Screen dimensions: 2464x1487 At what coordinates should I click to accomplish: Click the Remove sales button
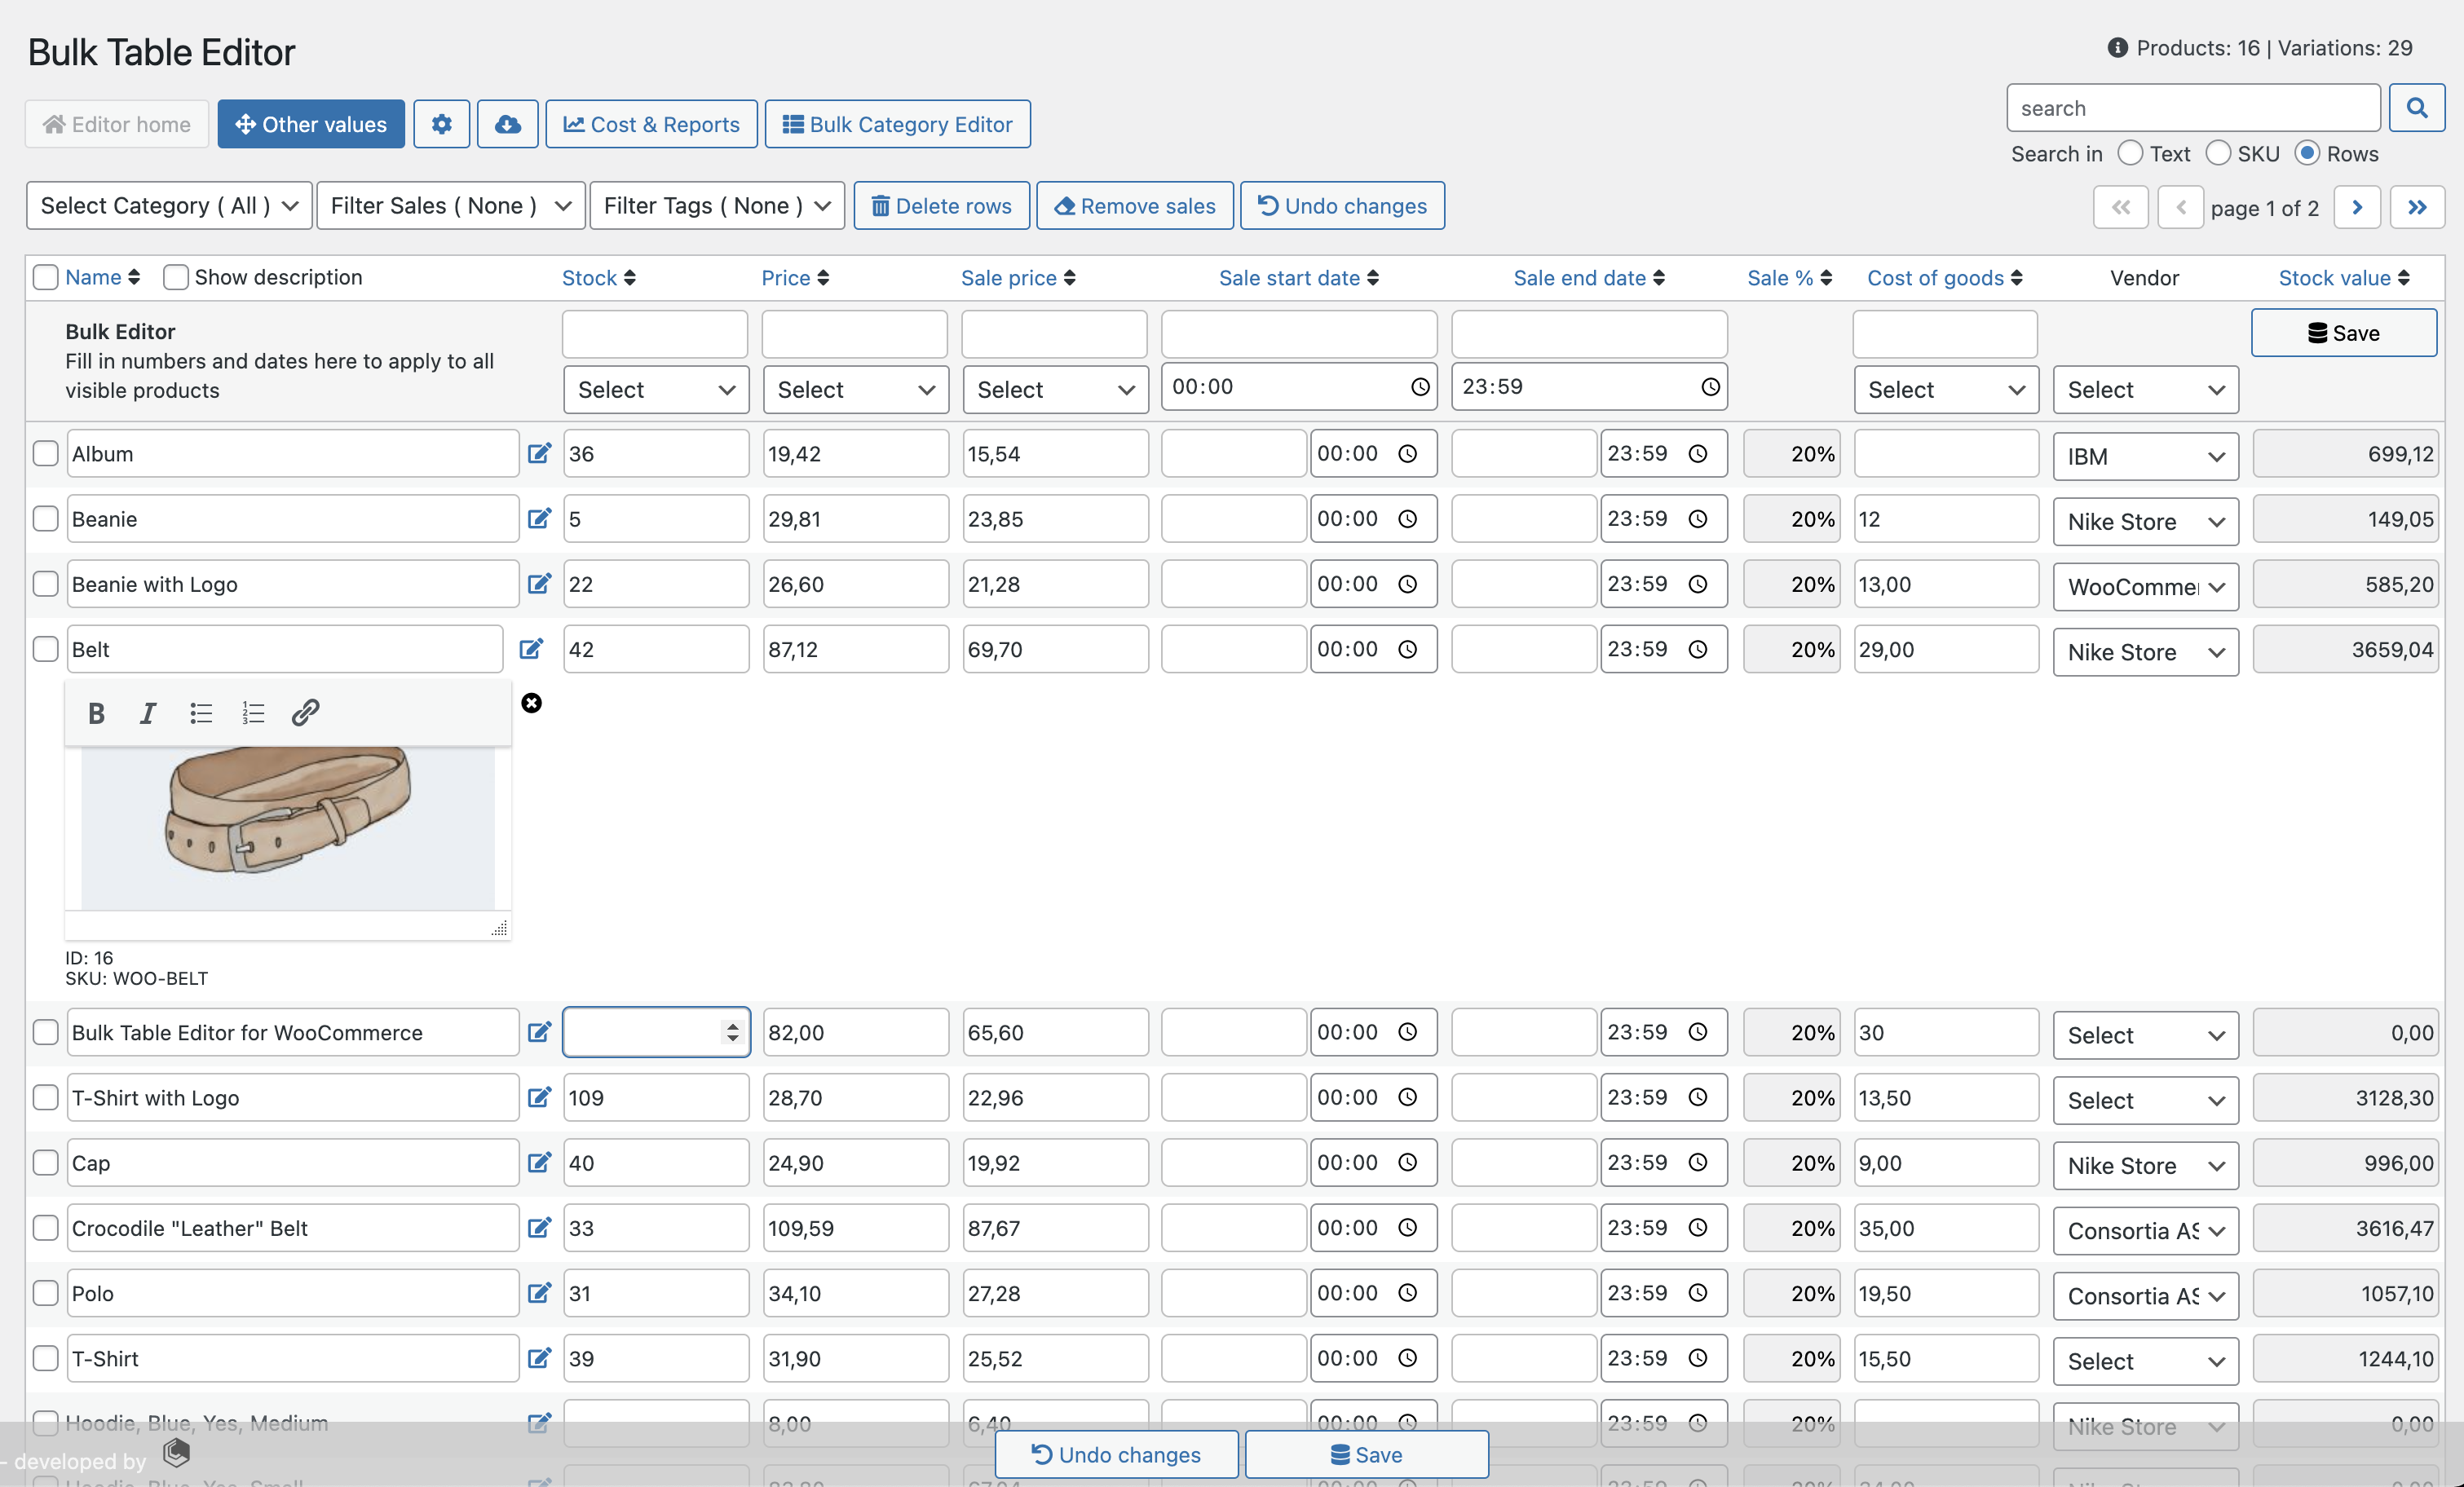pyautogui.click(x=1134, y=205)
